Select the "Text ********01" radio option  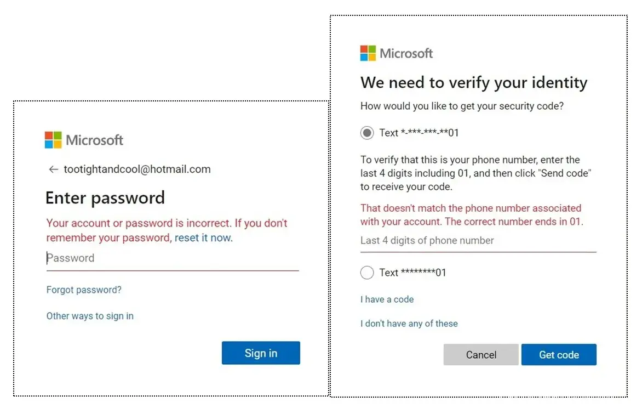click(x=368, y=273)
